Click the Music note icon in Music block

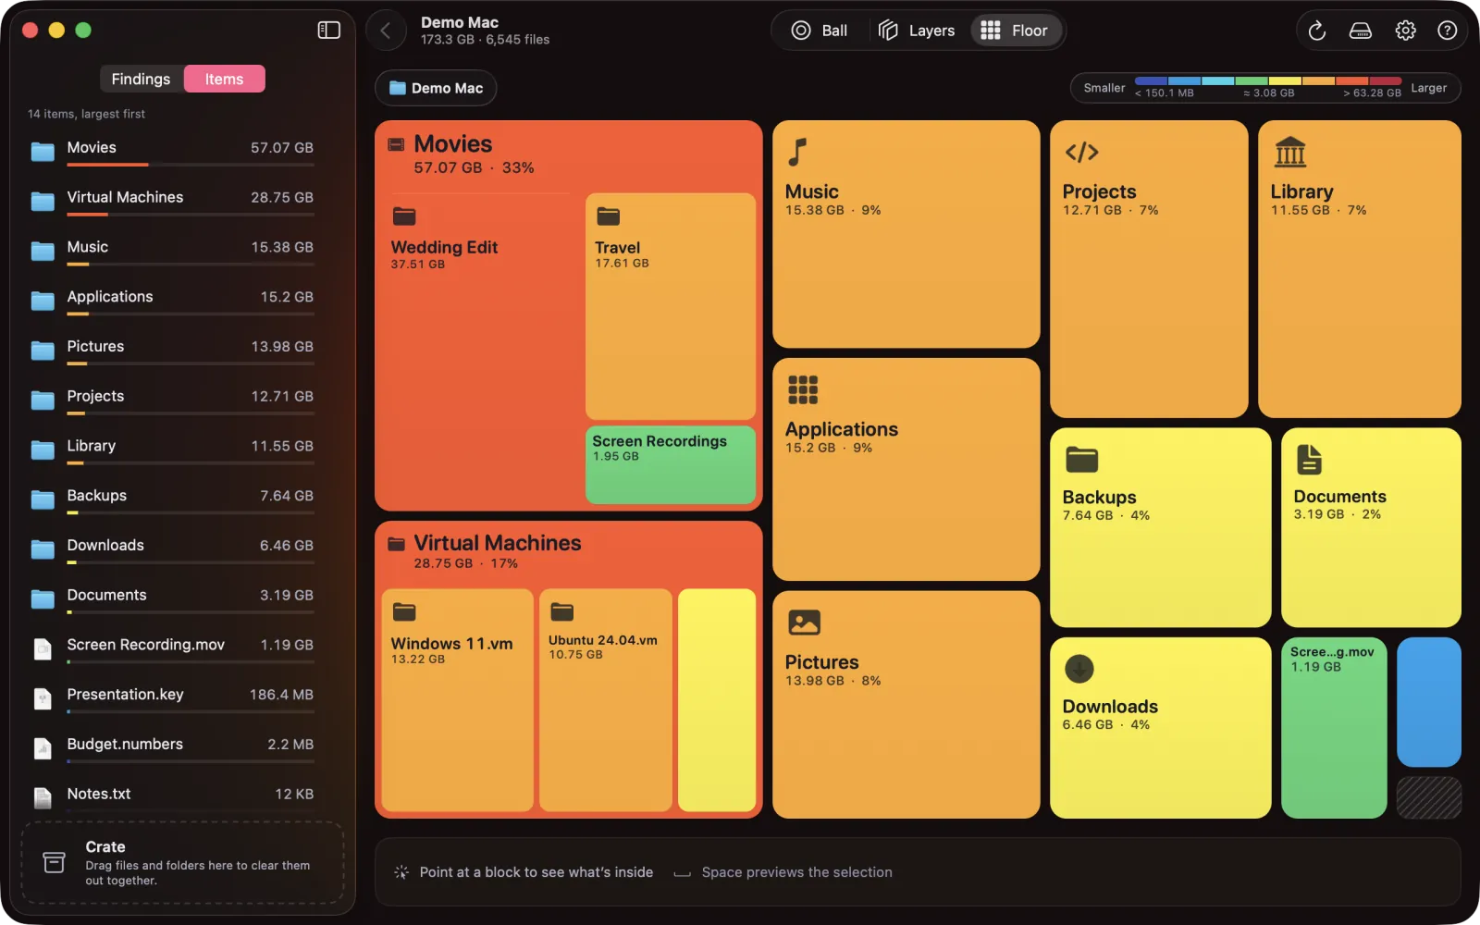(797, 152)
